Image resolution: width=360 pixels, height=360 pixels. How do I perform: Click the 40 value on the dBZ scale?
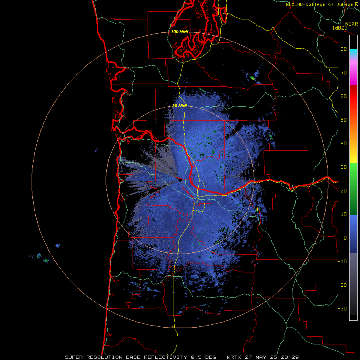tap(344, 144)
